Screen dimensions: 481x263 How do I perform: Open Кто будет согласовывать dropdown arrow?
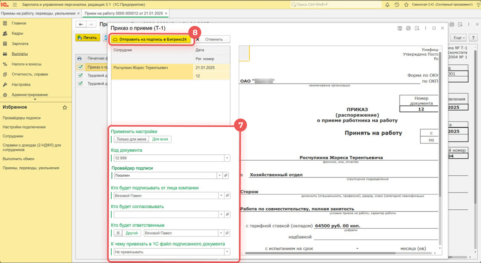[x=221, y=215]
